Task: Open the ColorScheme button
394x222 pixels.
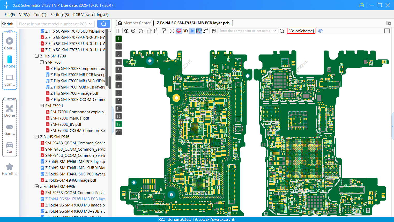Action: [x=301, y=31]
